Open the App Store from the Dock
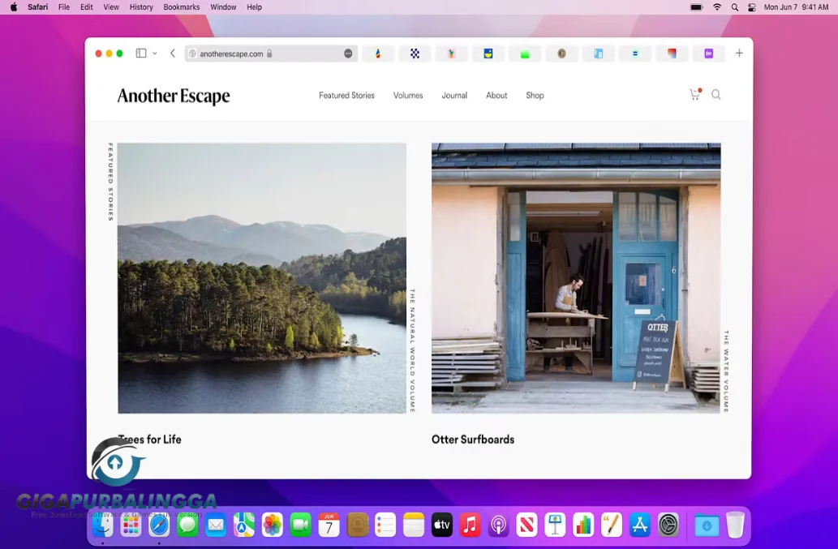The width and height of the screenshot is (838, 549). tap(639, 525)
